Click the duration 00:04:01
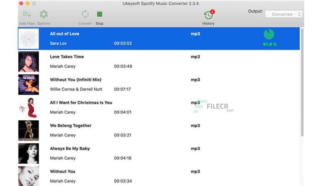Image resolution: width=322 pixels, height=186 pixels. pyautogui.click(x=122, y=112)
